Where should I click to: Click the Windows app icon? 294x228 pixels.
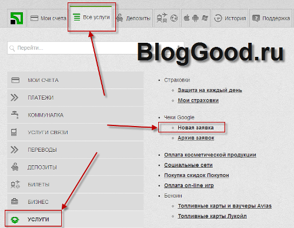(205, 18)
